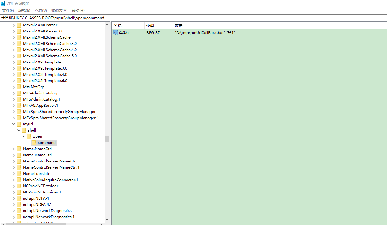
Task: Click the tree scrollbar up arrow
Action: (x=107, y=24)
